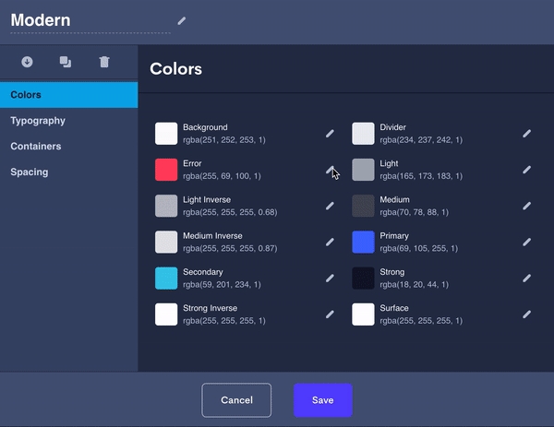Duplicate the theme using the copy icon

coord(66,62)
